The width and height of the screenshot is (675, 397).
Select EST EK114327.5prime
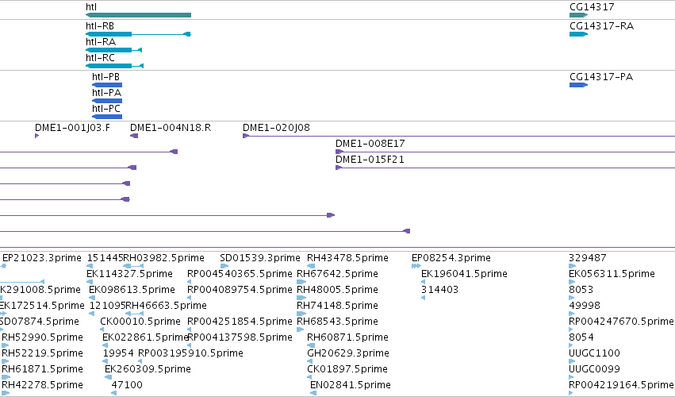coord(129,274)
